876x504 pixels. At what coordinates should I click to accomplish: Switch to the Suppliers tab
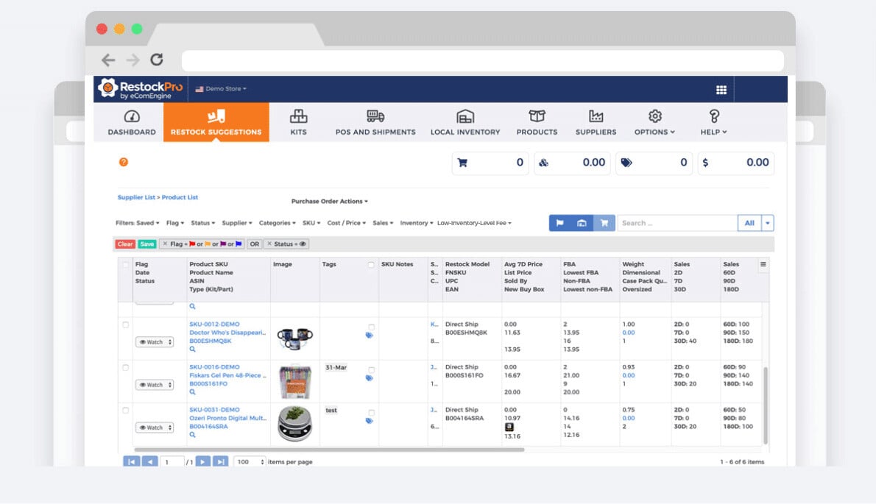coord(596,122)
